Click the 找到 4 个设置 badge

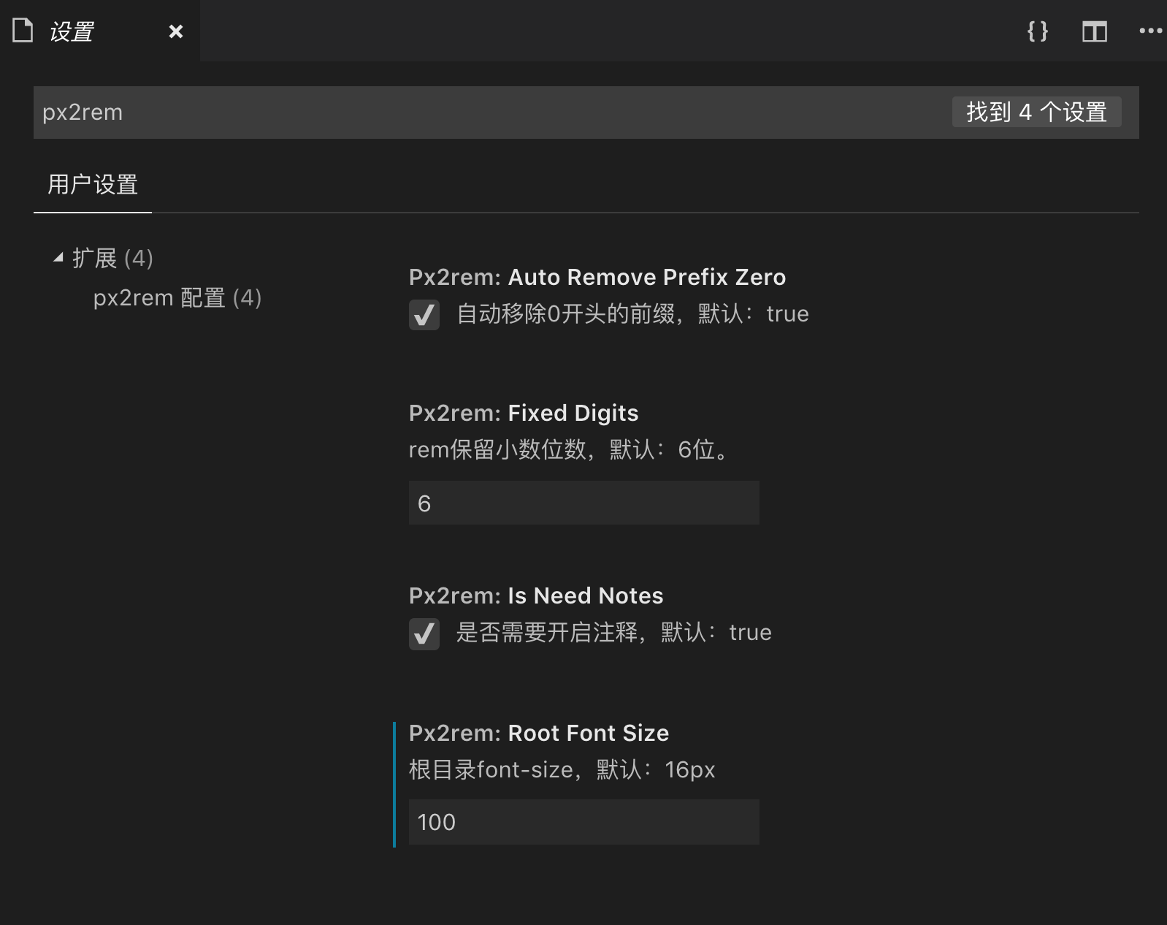pyautogui.click(x=1036, y=113)
